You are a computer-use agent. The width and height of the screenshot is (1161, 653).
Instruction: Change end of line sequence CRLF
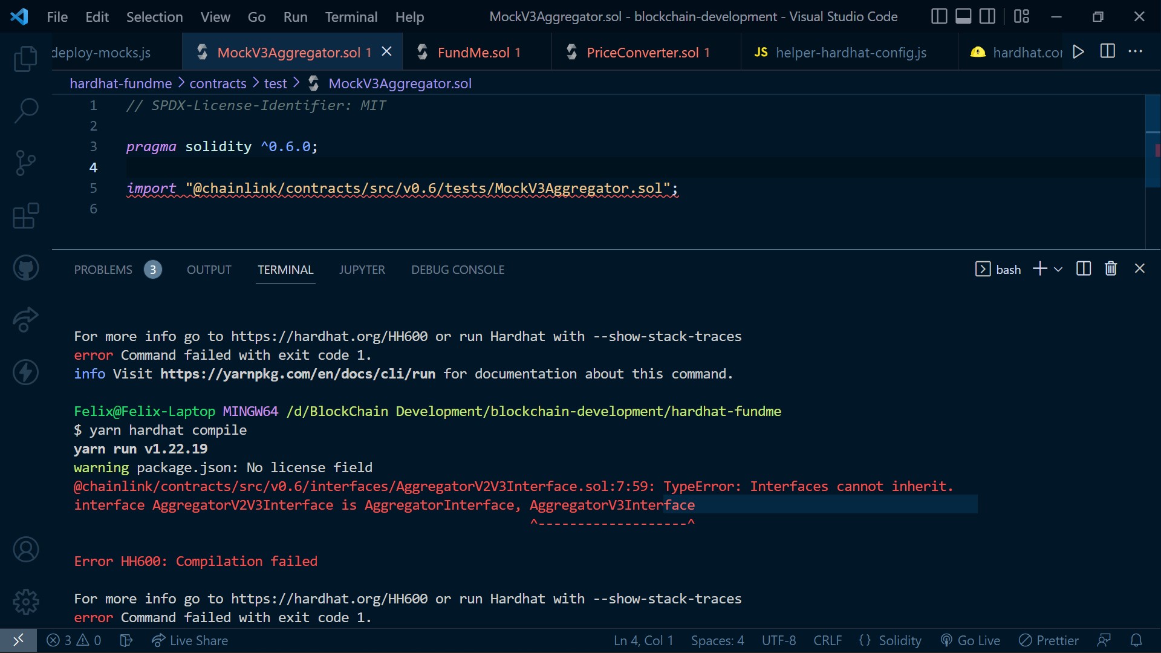pyautogui.click(x=828, y=640)
